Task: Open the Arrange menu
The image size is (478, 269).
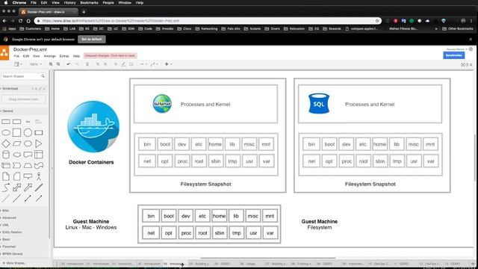Action: 50,56
